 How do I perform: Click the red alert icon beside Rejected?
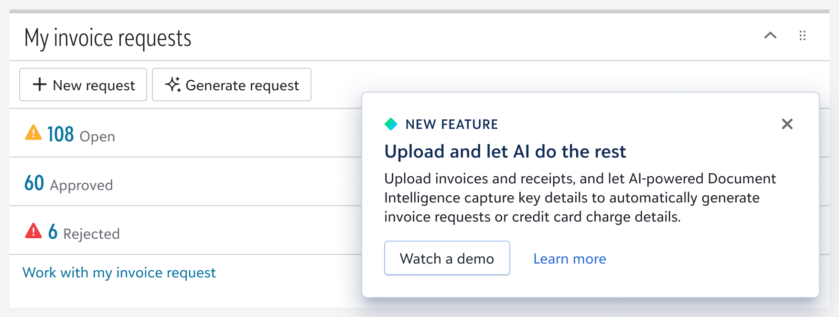(x=33, y=231)
